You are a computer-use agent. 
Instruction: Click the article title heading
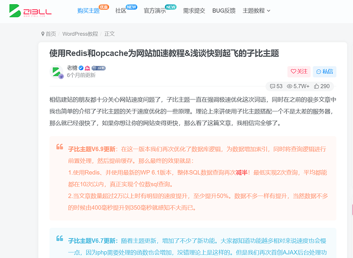pyautogui.click(x=164, y=53)
